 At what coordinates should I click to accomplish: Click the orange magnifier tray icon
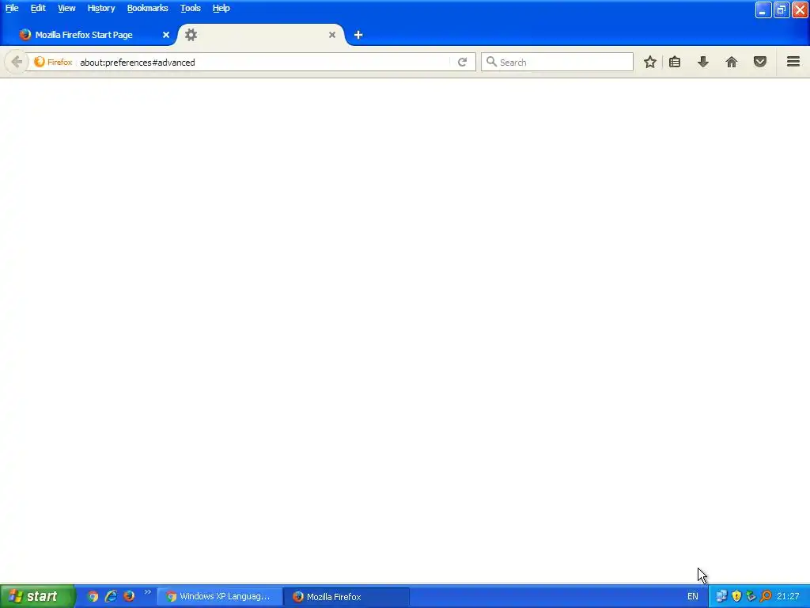[766, 597]
